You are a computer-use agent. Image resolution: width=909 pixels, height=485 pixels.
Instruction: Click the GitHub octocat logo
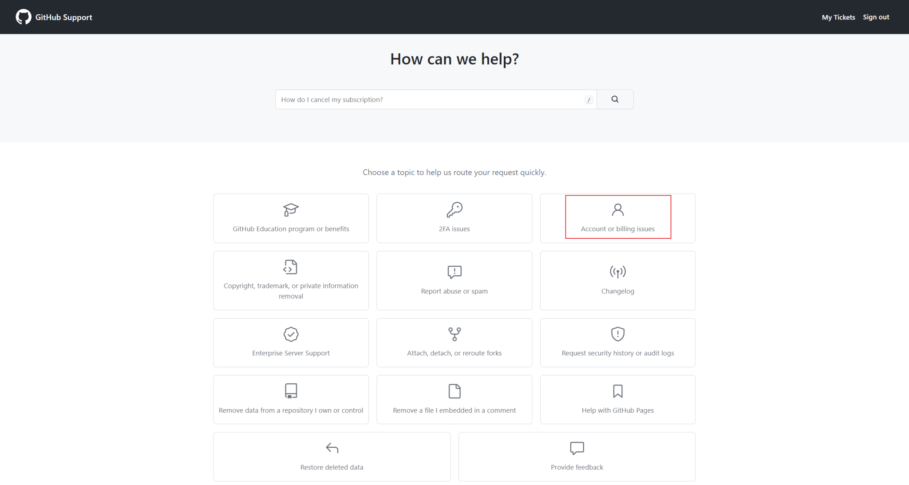[23, 17]
